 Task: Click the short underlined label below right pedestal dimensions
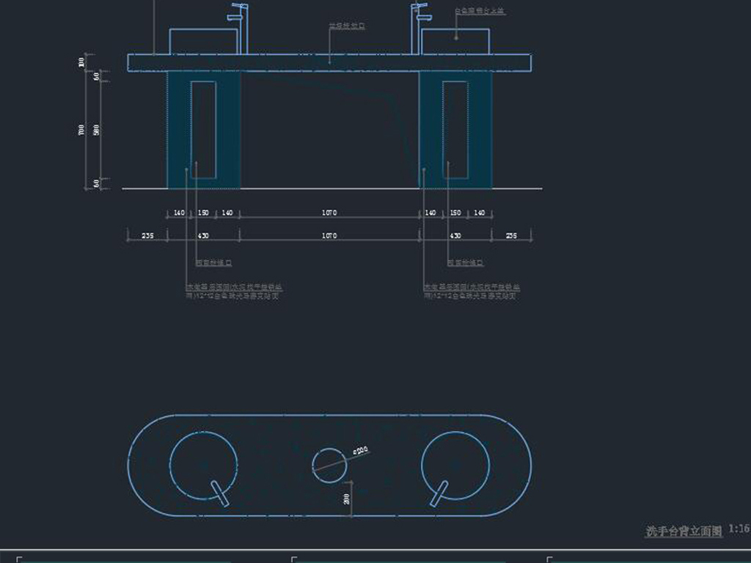click(x=466, y=263)
